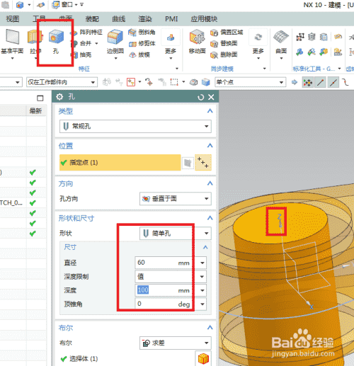
Task: Open the 仅在工作部件内 scope dropdown
Action: [x=62, y=82]
